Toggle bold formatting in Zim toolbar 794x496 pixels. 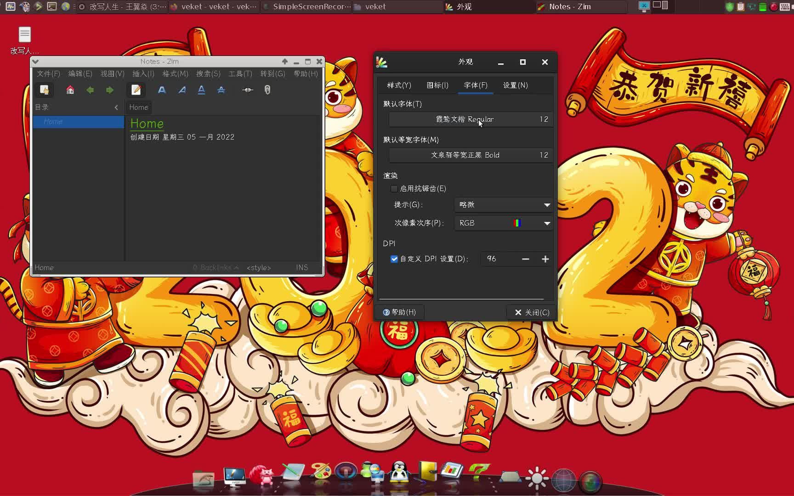click(x=162, y=90)
